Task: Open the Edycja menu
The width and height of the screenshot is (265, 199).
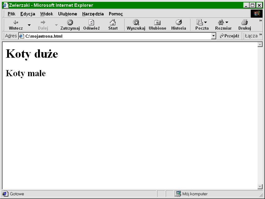Action: coord(28,14)
